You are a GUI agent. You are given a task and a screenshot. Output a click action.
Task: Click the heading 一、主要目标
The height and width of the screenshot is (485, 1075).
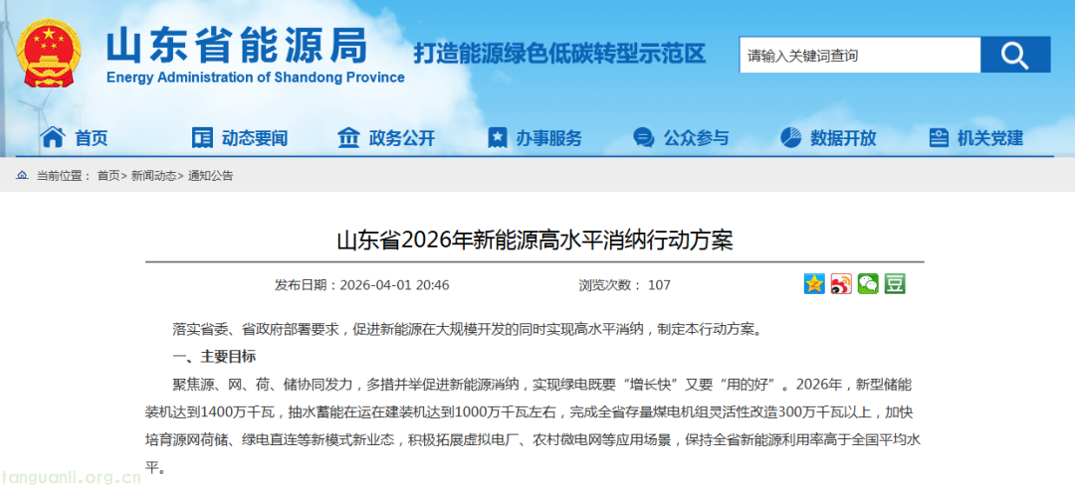click(x=214, y=357)
